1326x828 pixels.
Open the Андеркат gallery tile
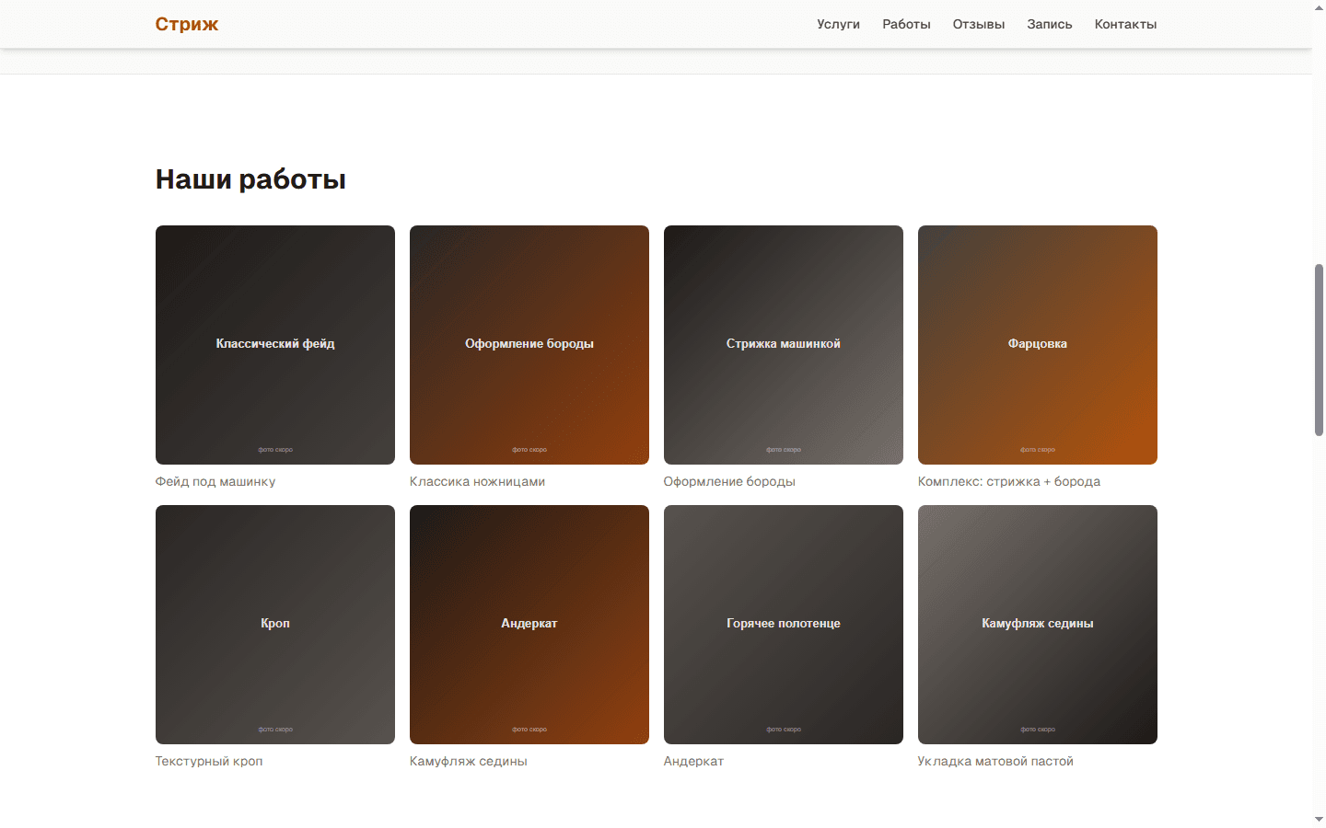[x=529, y=625]
